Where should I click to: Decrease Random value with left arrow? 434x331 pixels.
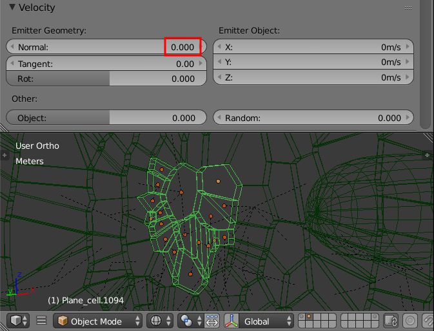[219, 118]
